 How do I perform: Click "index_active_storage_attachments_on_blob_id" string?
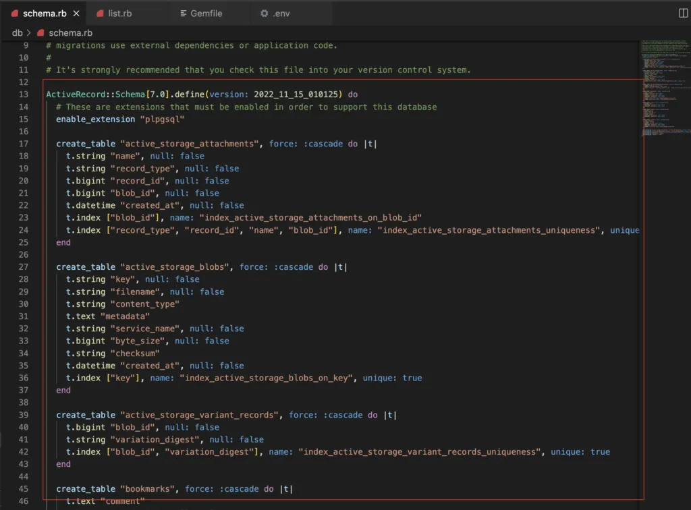point(310,218)
